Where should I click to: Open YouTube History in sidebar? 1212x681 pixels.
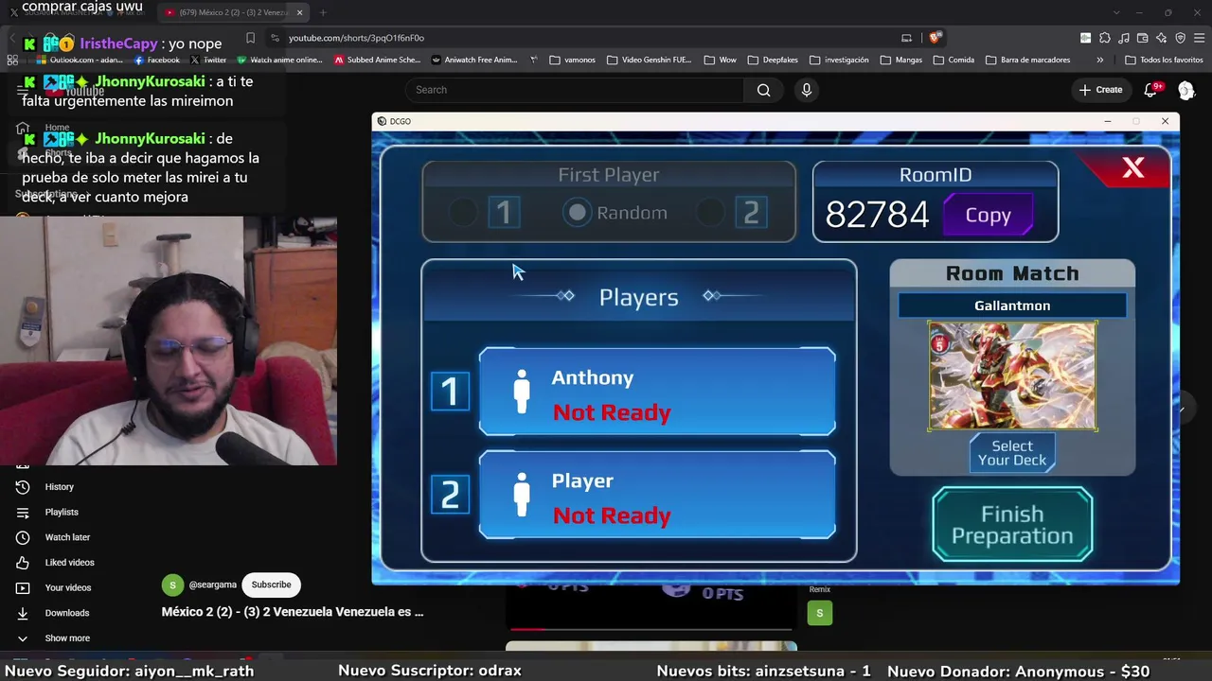[x=59, y=487]
